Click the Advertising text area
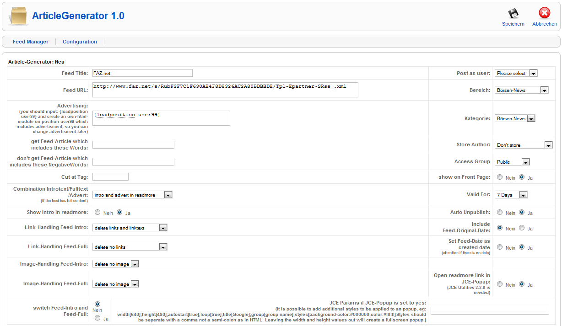The height and width of the screenshot is (326, 562). (x=161, y=118)
